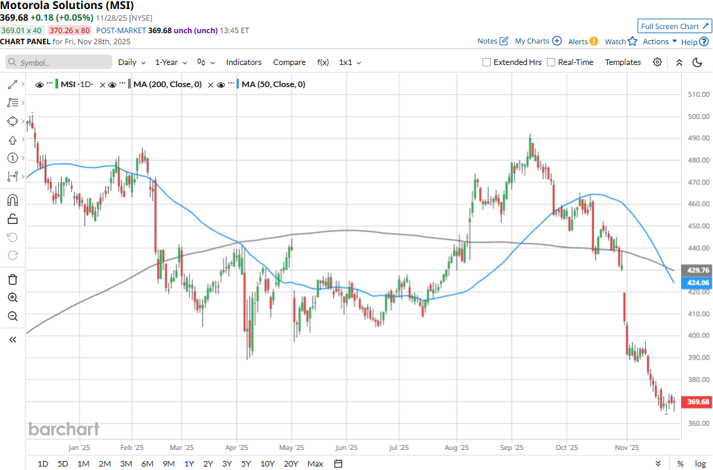Open the Actions dropdown menu

tap(660, 41)
